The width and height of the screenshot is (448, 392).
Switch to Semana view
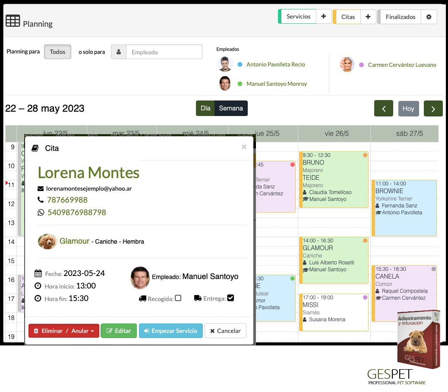point(231,108)
